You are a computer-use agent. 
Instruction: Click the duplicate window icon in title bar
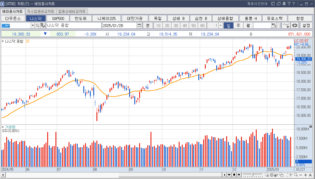[x=279, y=4]
